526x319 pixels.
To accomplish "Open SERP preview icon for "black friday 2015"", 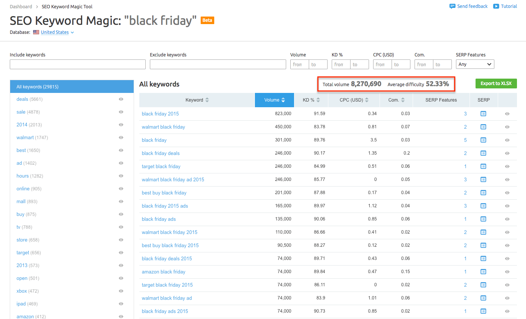I will point(483,114).
